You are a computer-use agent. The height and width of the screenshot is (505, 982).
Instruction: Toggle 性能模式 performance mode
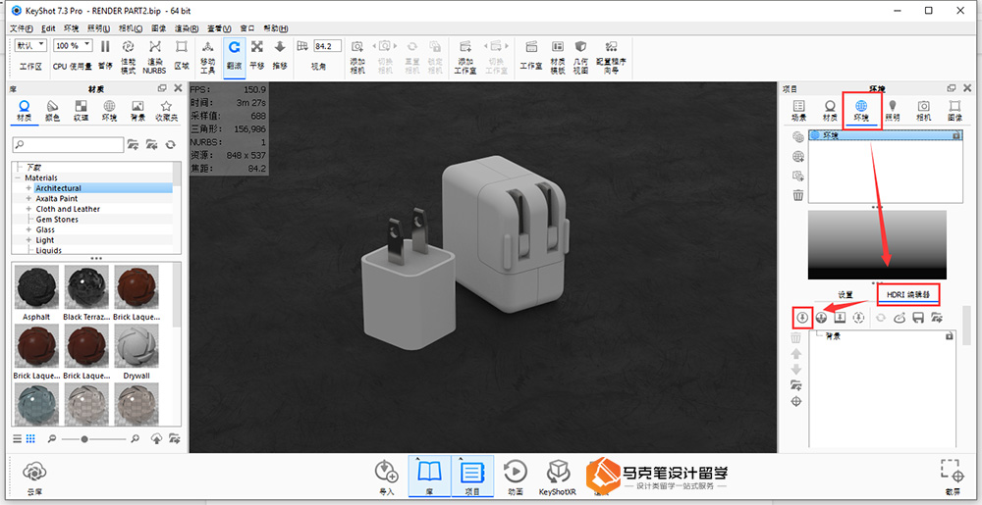128,57
